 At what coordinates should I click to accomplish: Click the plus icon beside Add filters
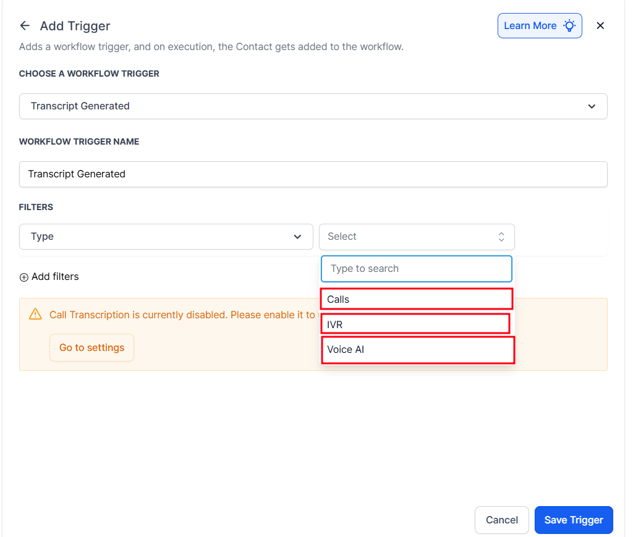point(24,277)
